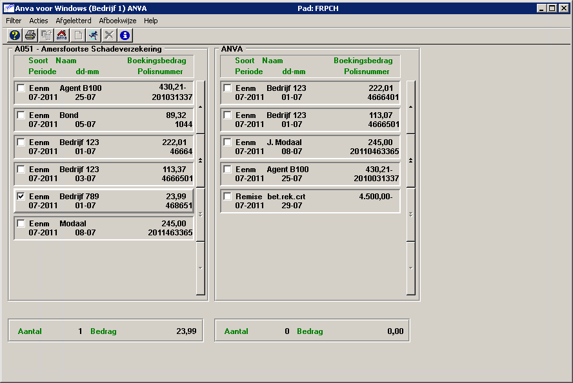Screen dimensions: 573x383
Task: Click the grayed-out X delete icon
Action: click(109, 35)
